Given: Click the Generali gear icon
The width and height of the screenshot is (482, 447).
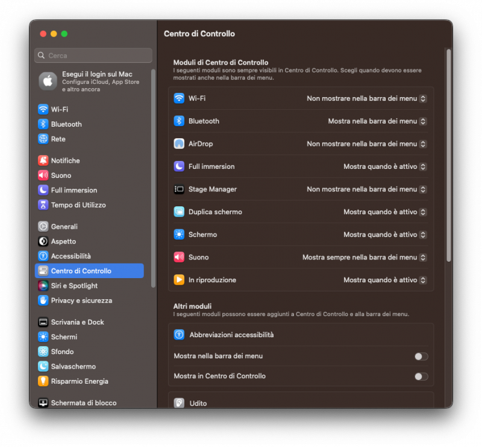Looking at the screenshot, I should [x=43, y=226].
